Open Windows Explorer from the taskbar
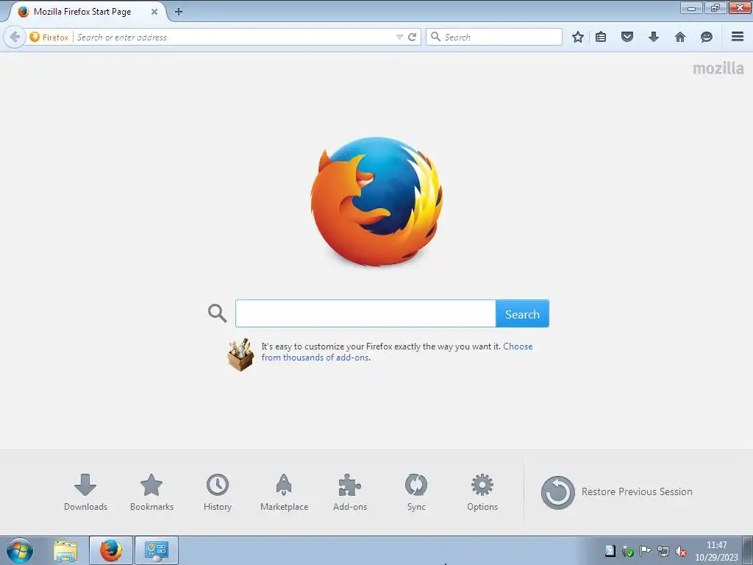 point(65,550)
